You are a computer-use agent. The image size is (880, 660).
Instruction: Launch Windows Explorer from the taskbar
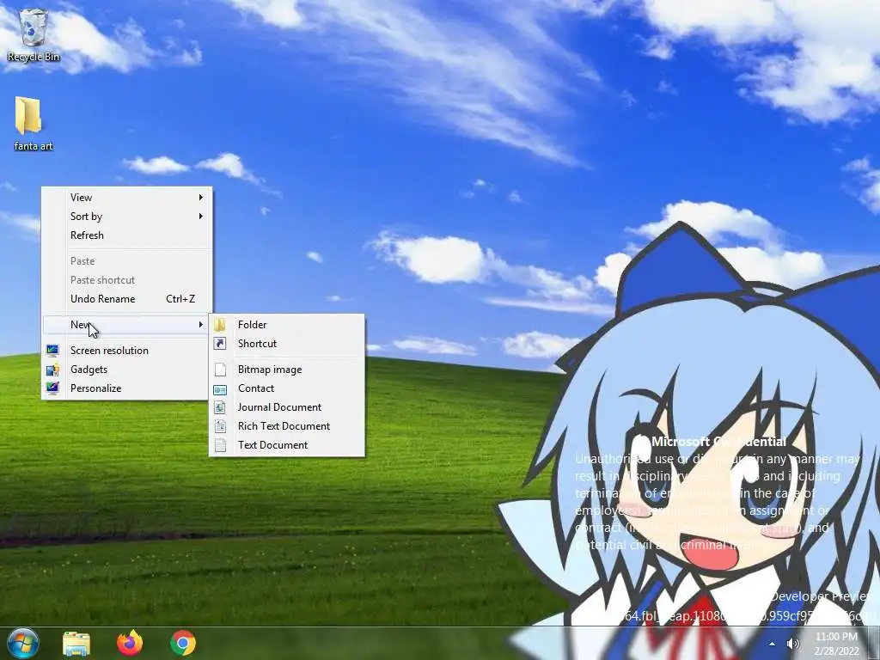tap(76, 643)
